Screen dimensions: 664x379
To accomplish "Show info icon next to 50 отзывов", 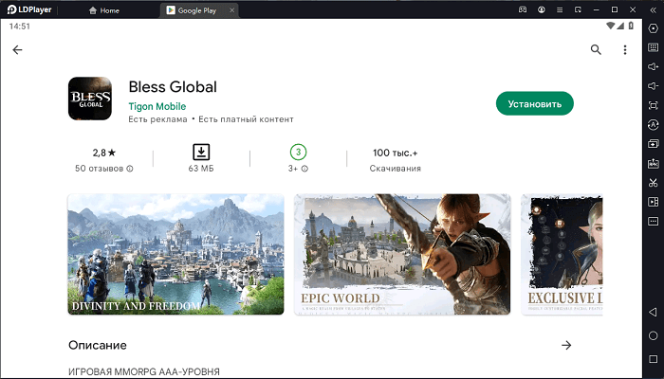I will [x=130, y=169].
